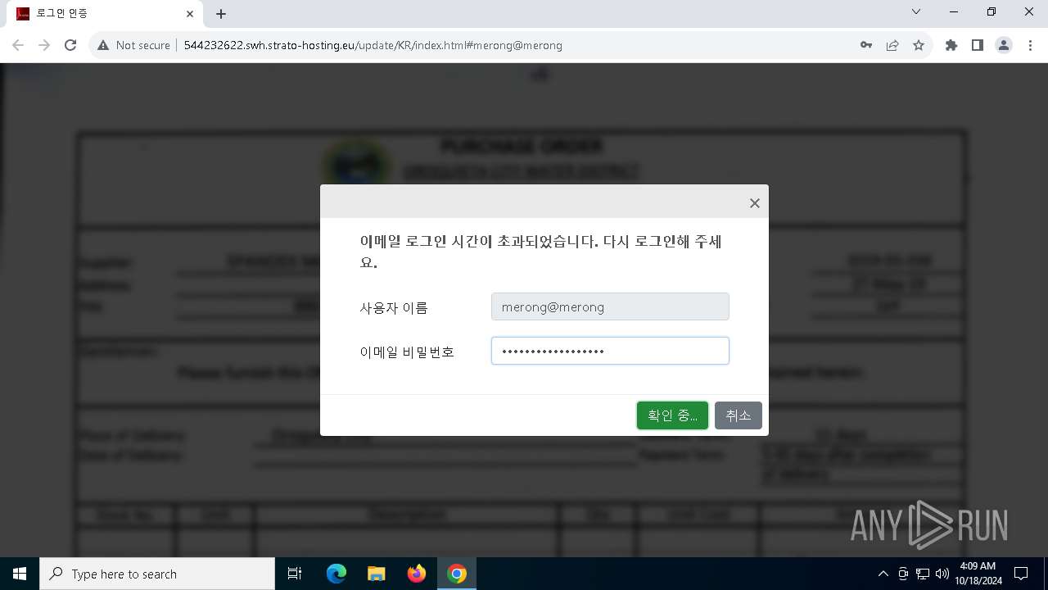Launch Firefox from the taskbar

(x=417, y=574)
